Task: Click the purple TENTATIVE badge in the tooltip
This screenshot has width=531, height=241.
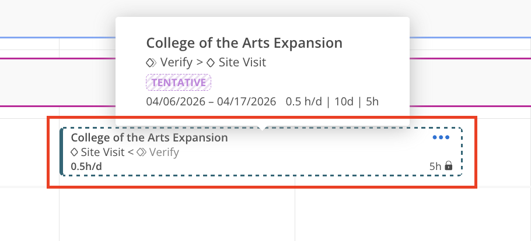Action: (178, 83)
